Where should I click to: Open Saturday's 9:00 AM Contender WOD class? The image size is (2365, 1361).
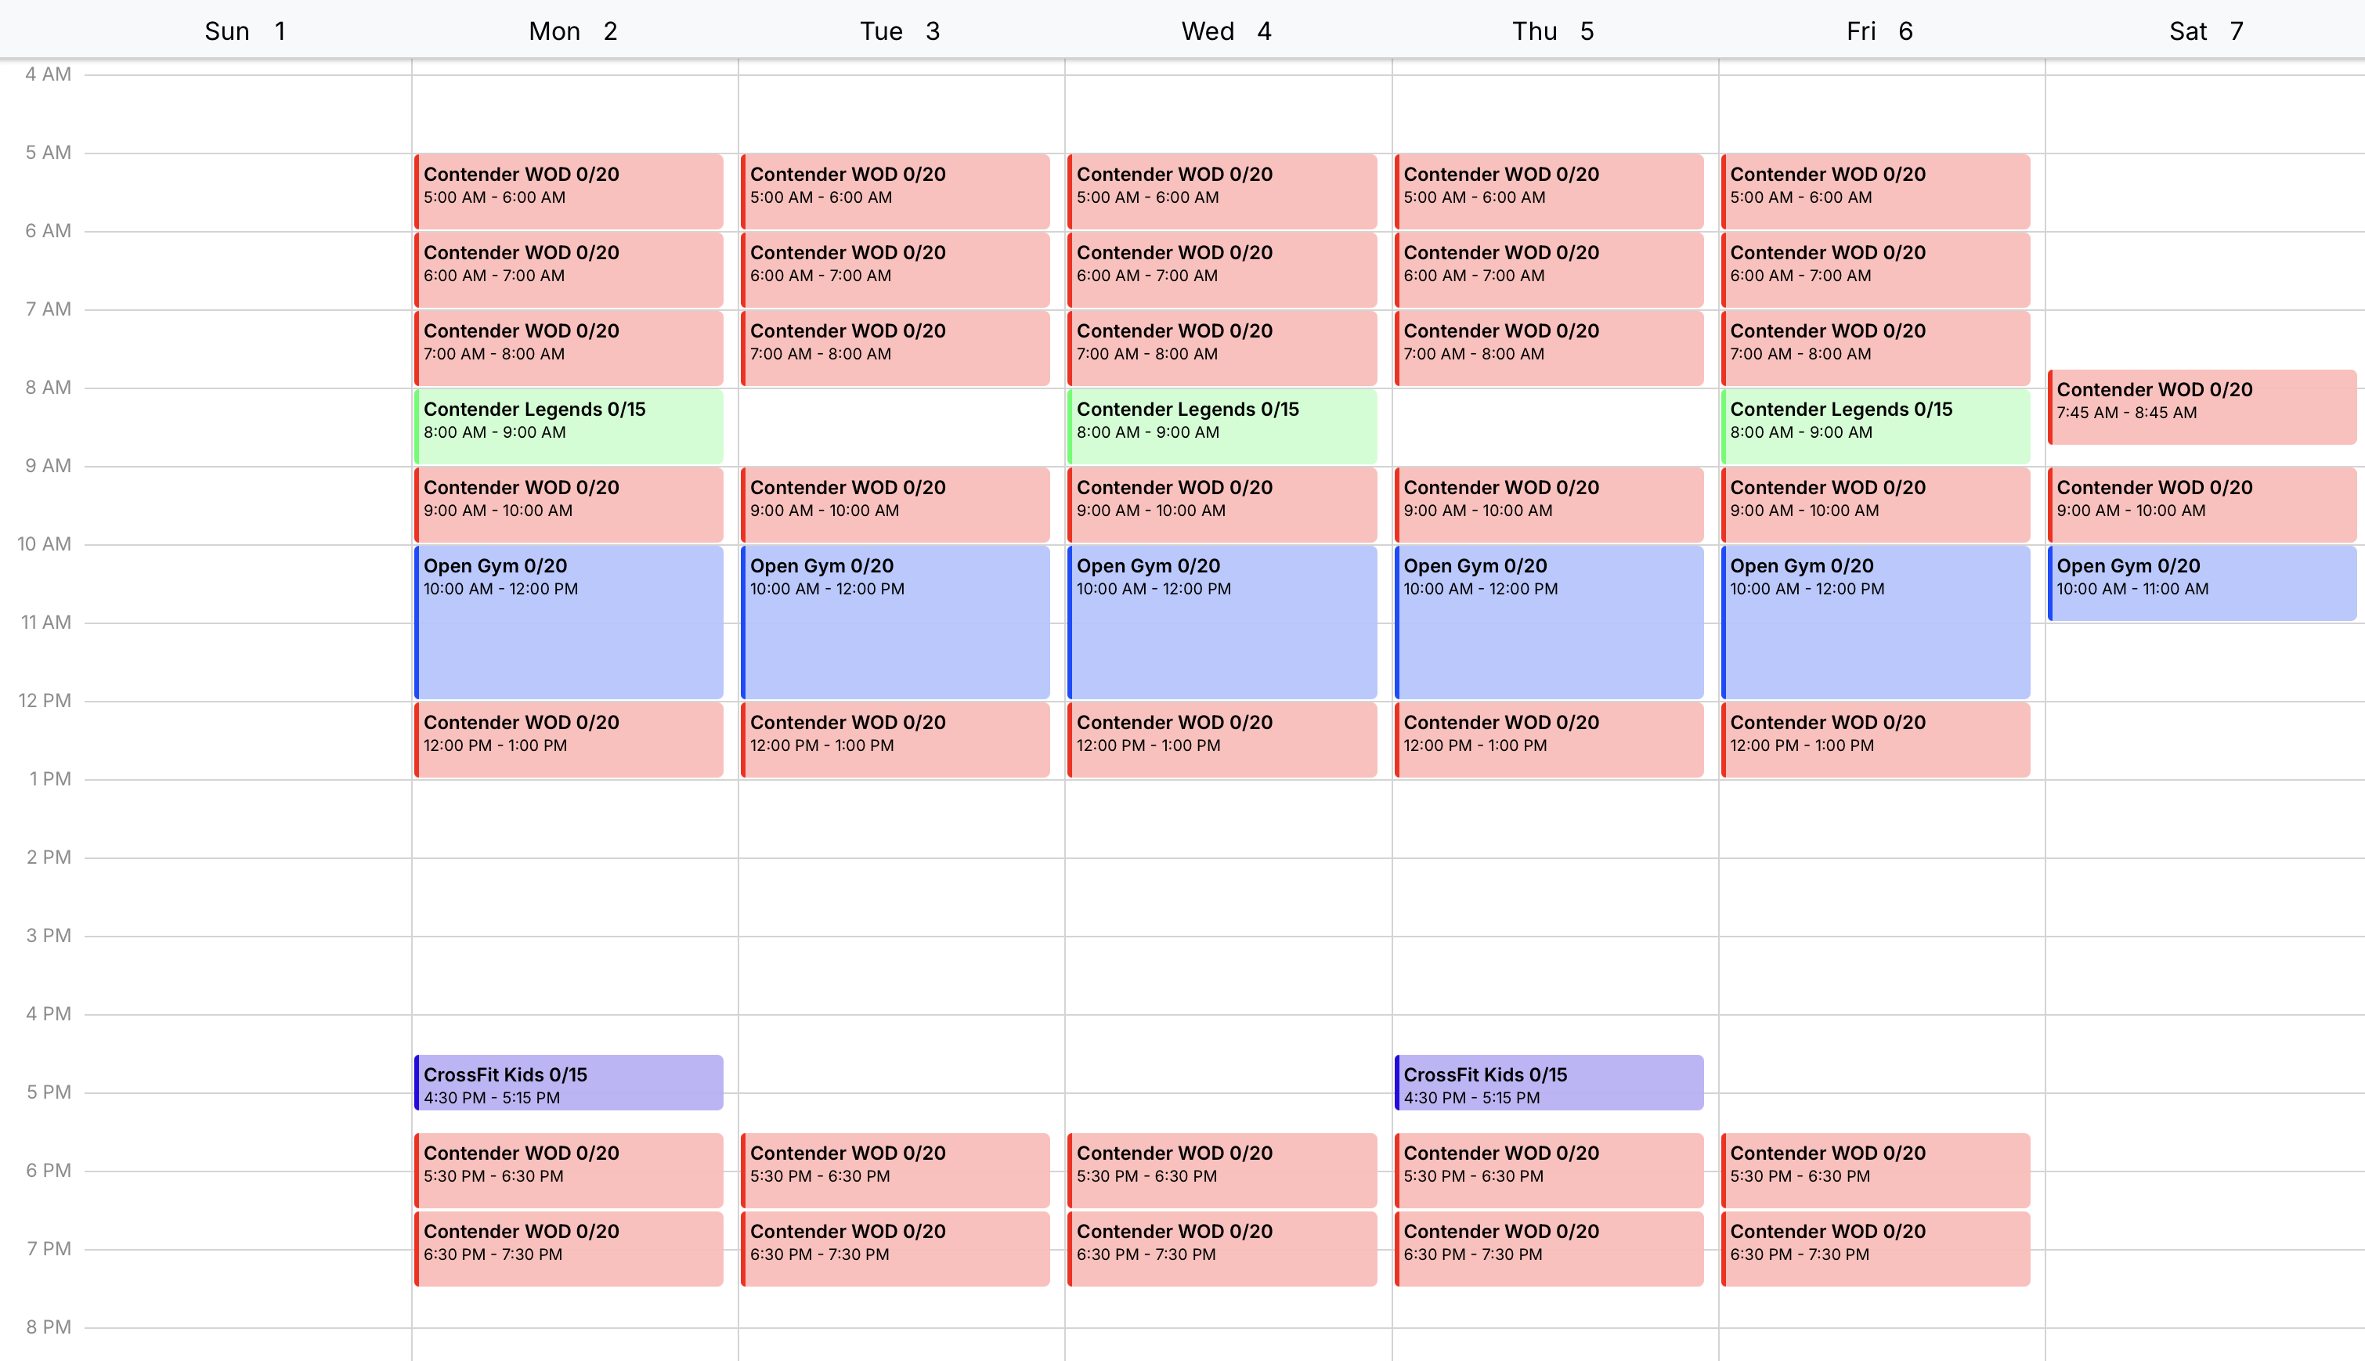(2201, 504)
